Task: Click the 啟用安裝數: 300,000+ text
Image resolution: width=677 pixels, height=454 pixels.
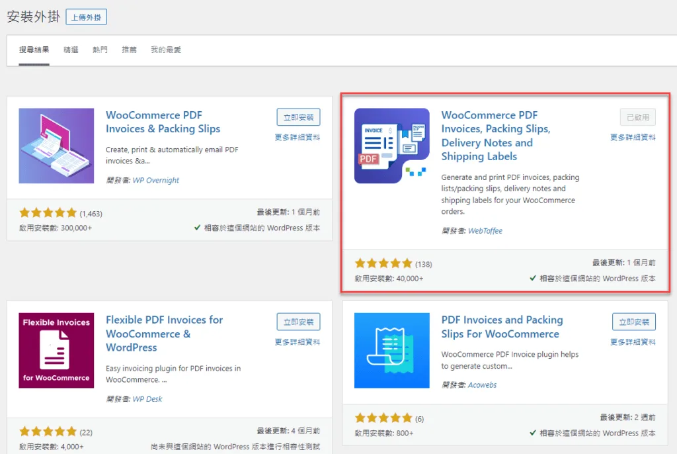Action: (x=56, y=228)
